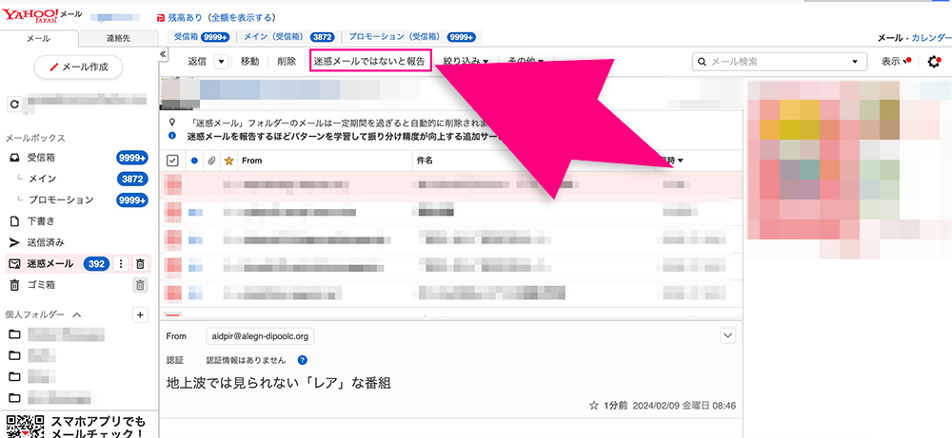The width and height of the screenshot is (952, 438).
Task: Click the 392 count badge on 迷惑メール
Action: (x=96, y=263)
